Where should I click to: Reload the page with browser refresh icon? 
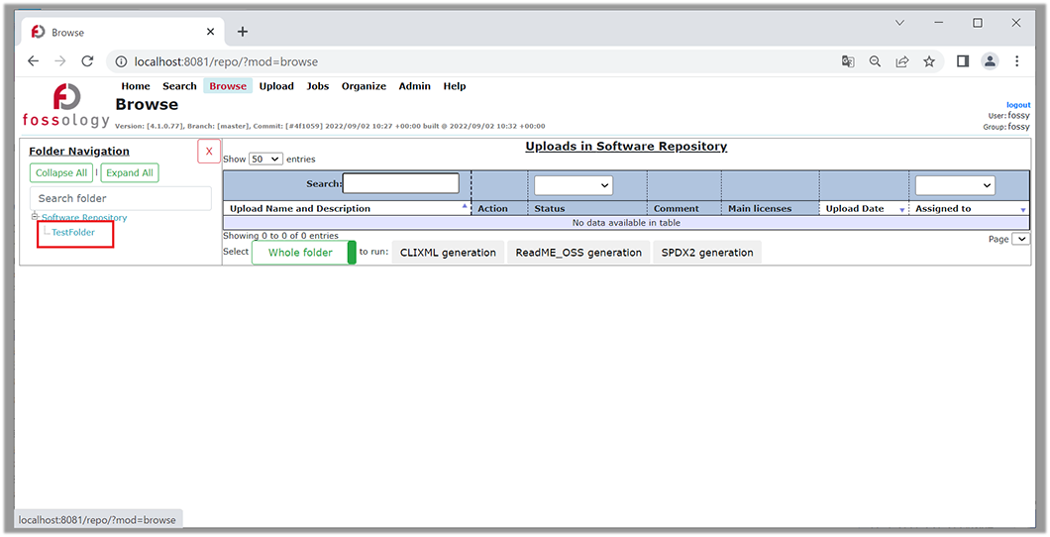pyautogui.click(x=87, y=61)
